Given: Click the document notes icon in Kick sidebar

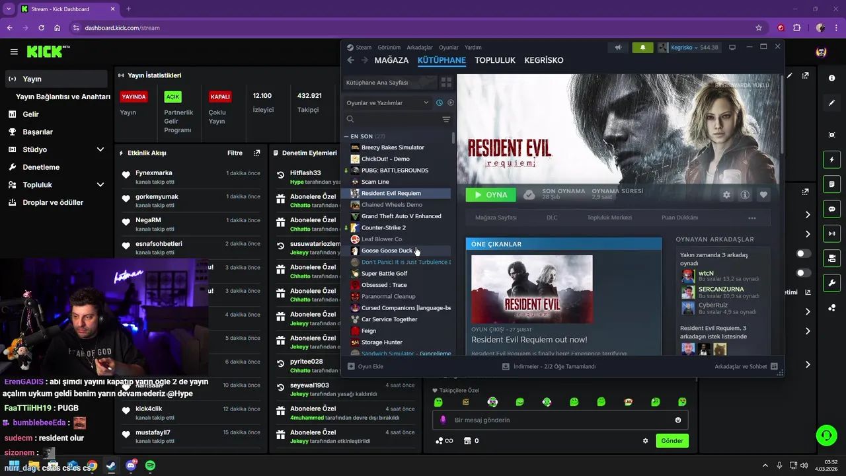Looking at the screenshot, I should 831,184.
